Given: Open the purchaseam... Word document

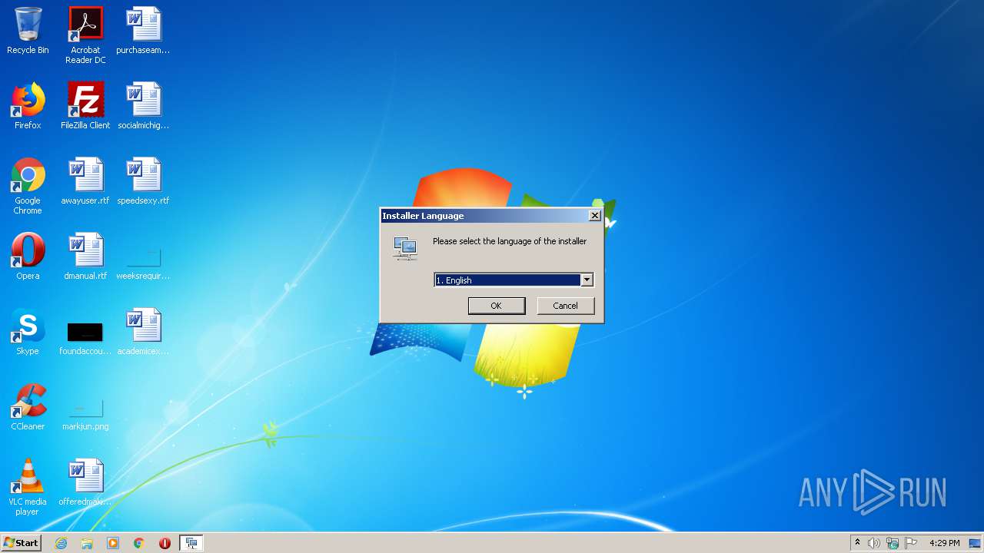Looking at the screenshot, I should pos(143,31).
